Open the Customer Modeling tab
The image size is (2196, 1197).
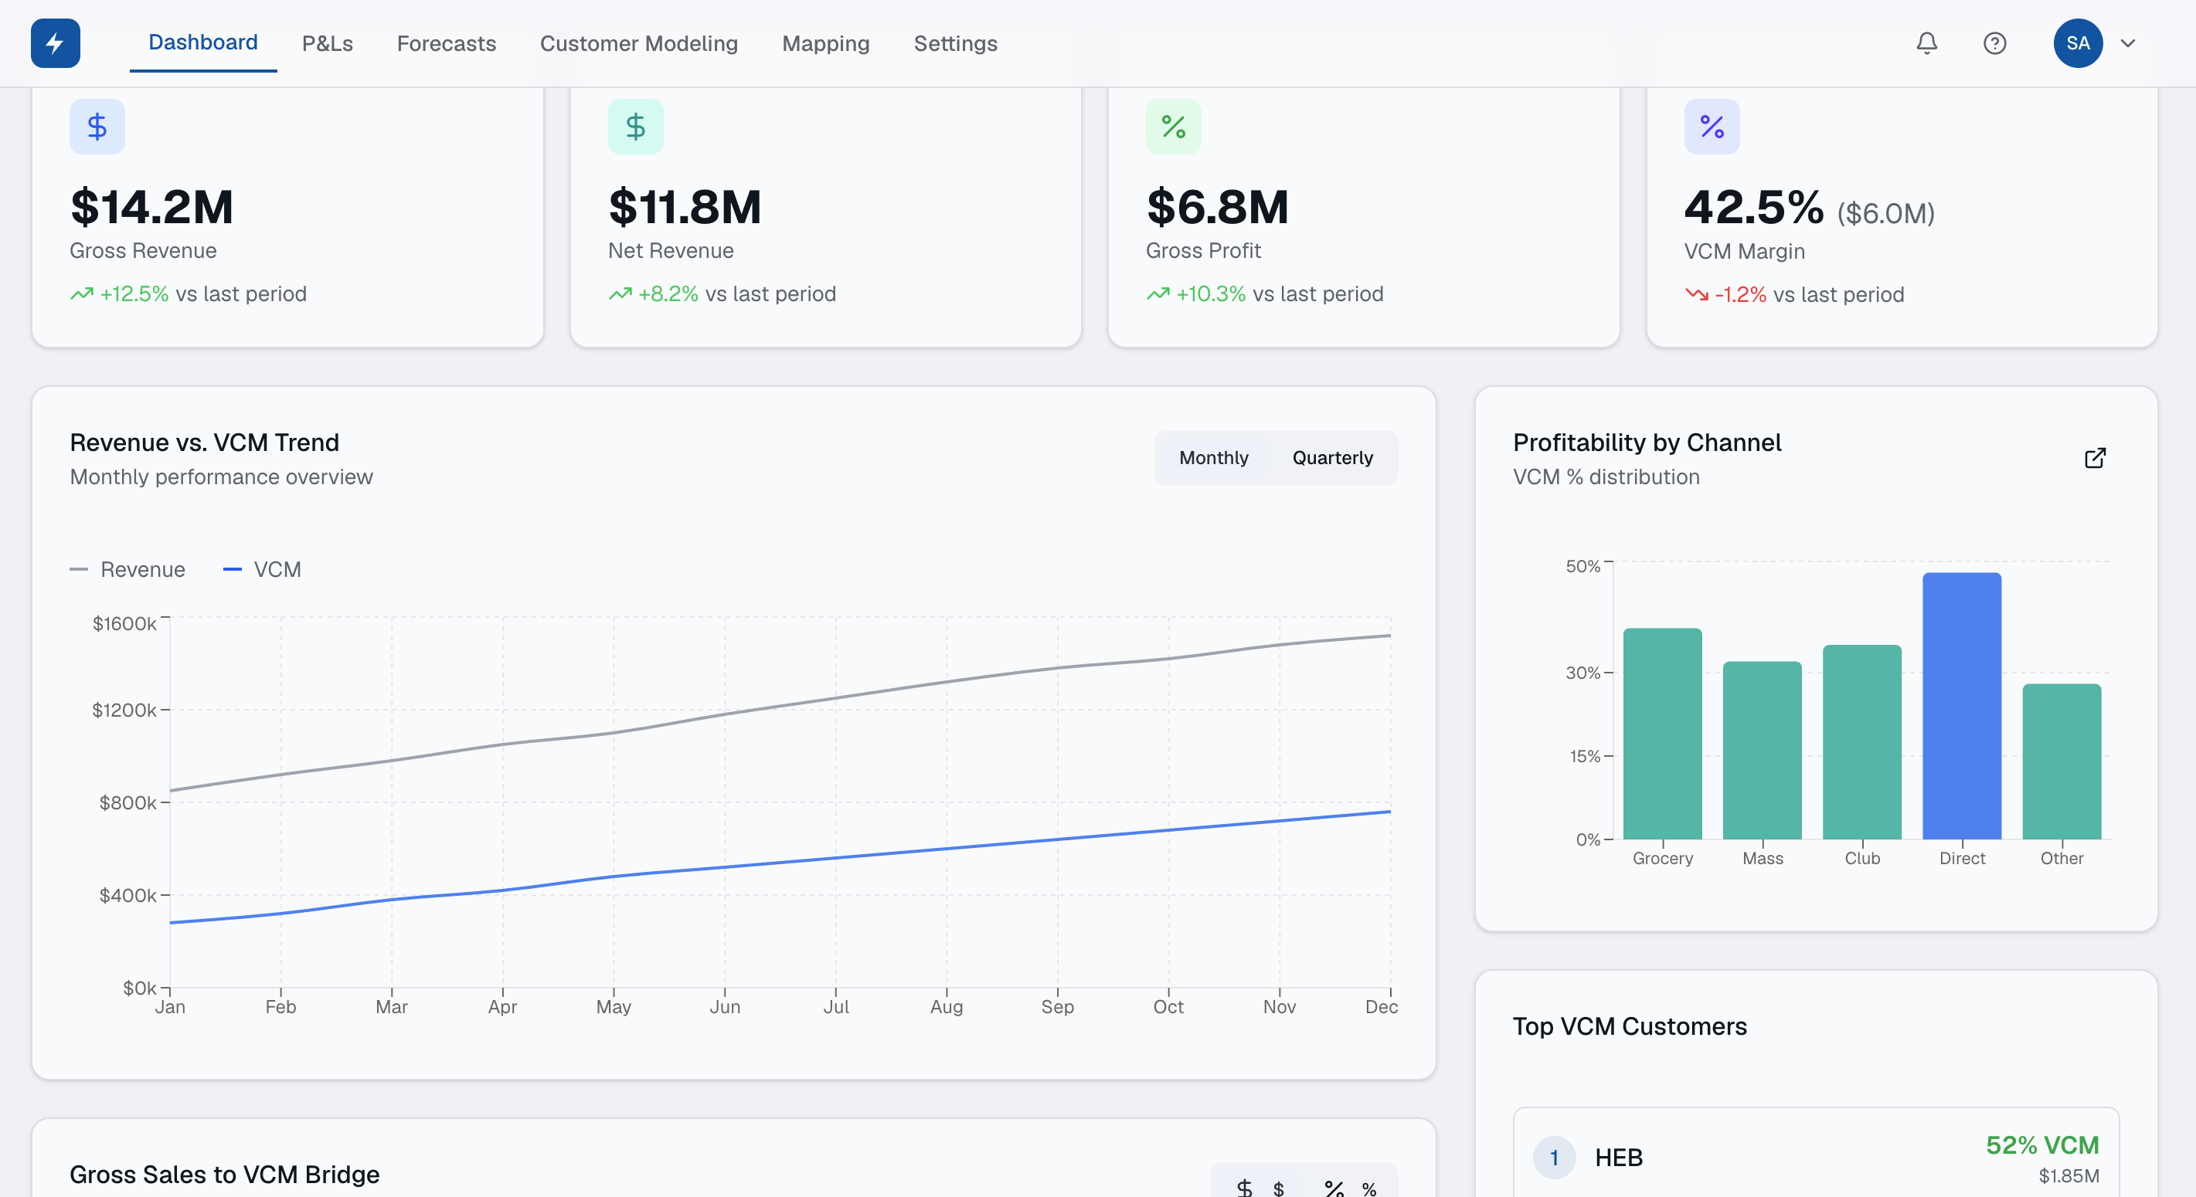639,43
